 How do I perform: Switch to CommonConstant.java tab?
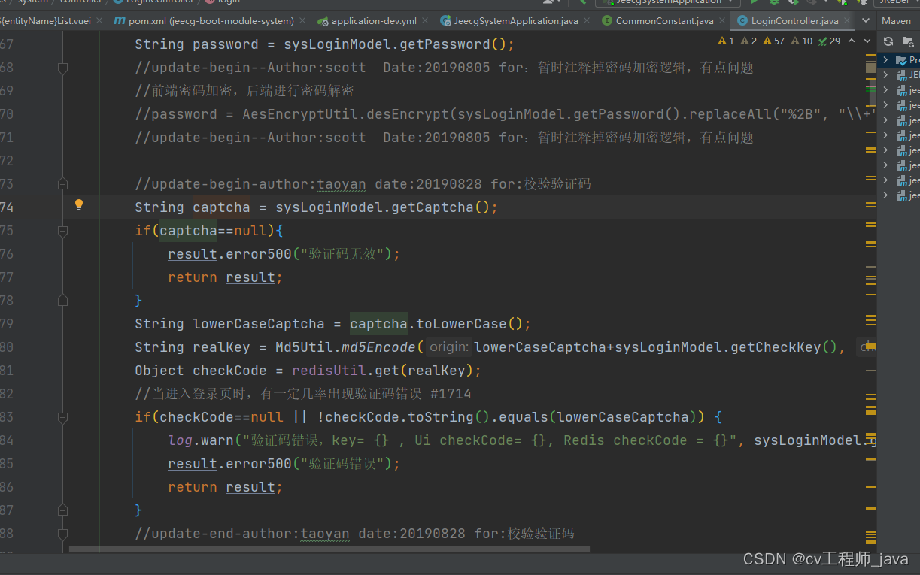(x=663, y=21)
